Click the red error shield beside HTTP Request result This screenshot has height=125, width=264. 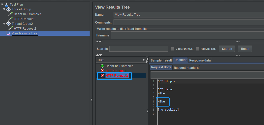click(102, 71)
